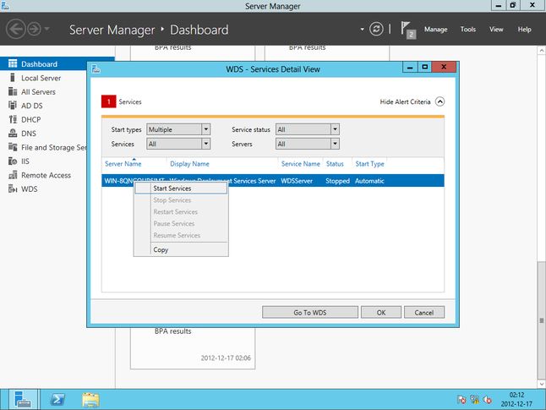
Task: Collapse Hide Alert Criteria chevron
Action: [x=440, y=101]
